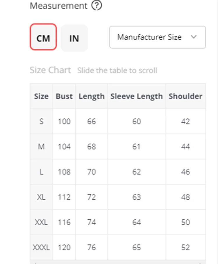
Task: Switch units to IN
Action: point(74,38)
